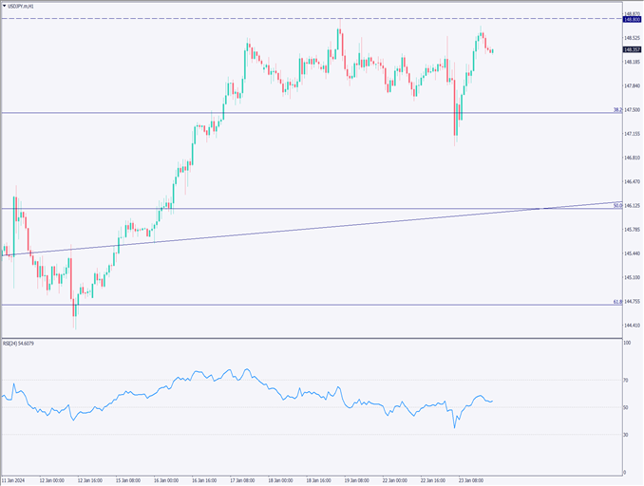
Task: Click the USDJPY.m,H1 chart title label
Action: pyautogui.click(x=23, y=6)
